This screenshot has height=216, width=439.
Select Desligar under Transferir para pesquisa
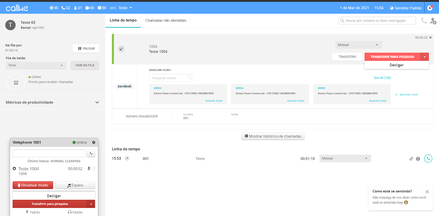(x=396, y=65)
